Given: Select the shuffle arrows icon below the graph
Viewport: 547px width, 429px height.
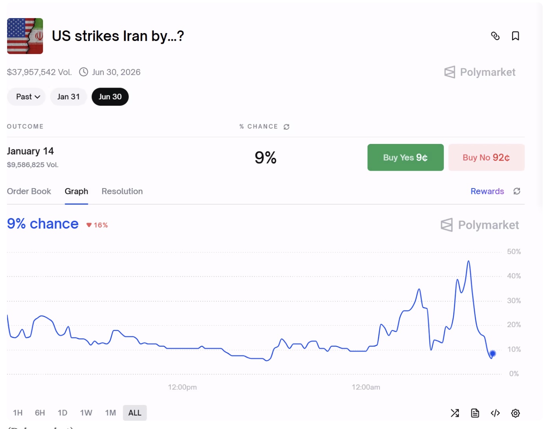Looking at the screenshot, I should click(455, 413).
